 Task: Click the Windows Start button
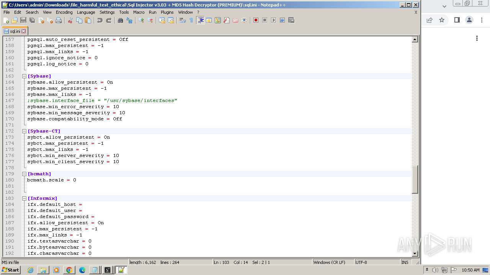coord(11,270)
